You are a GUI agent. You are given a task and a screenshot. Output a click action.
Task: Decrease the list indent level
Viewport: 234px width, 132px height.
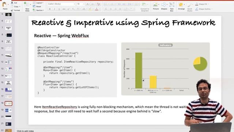119,4
